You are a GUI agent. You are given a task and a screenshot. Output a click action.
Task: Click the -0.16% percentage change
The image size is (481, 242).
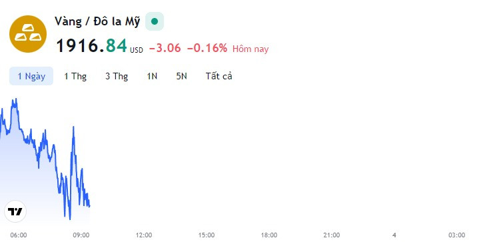click(x=207, y=48)
